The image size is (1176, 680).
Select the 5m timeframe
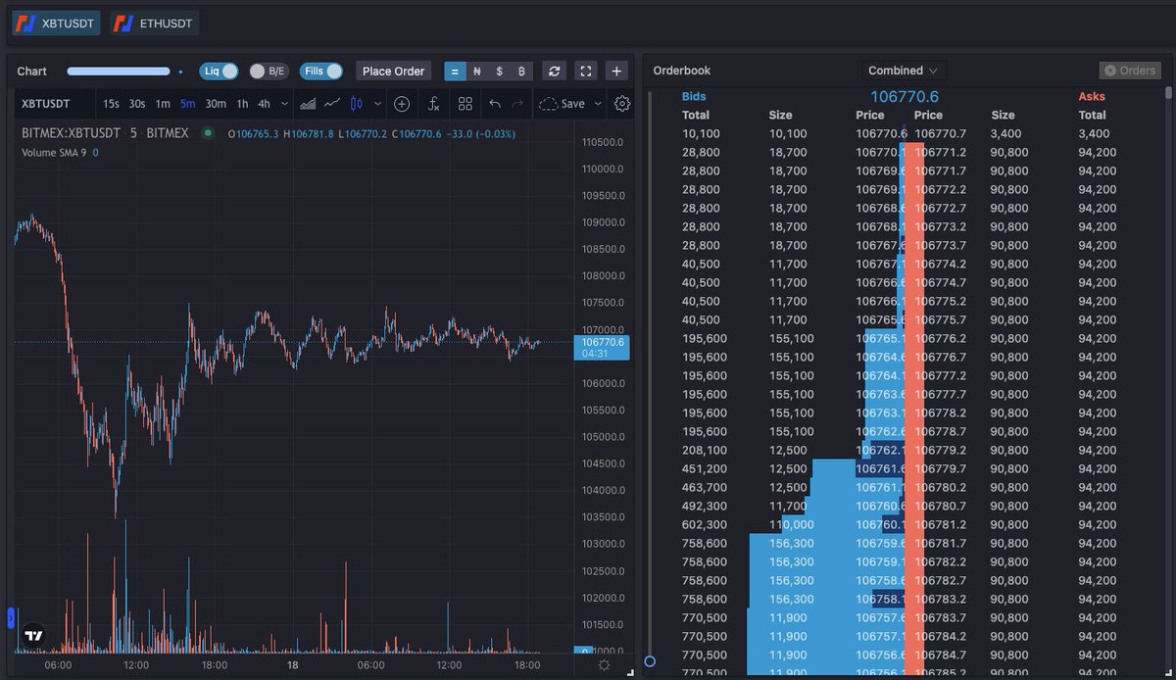[x=187, y=104]
